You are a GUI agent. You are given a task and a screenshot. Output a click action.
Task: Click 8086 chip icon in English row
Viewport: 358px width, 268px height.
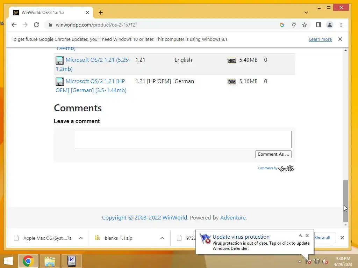(x=232, y=60)
